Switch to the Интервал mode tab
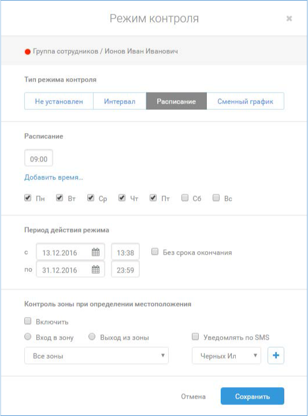 [120, 101]
